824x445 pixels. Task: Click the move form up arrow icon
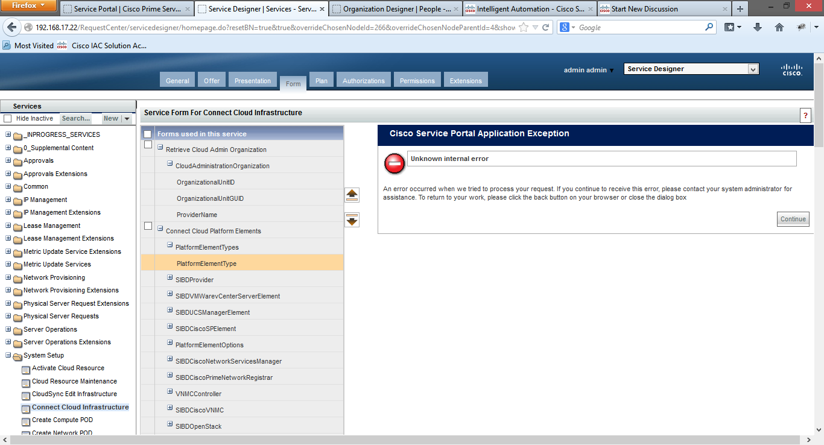[352, 195]
